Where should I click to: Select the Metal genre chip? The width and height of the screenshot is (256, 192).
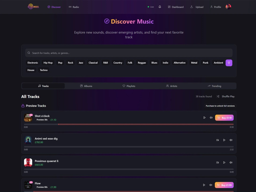(194, 63)
